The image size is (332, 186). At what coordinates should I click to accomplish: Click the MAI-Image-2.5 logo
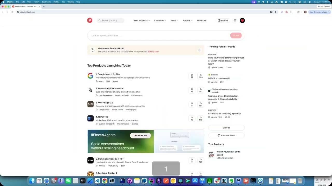90,104
